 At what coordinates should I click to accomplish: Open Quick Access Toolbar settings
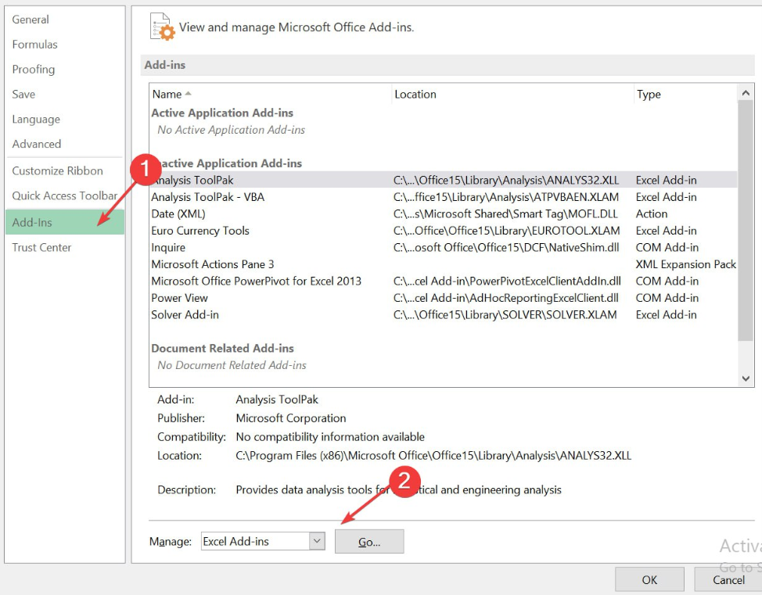[65, 195]
